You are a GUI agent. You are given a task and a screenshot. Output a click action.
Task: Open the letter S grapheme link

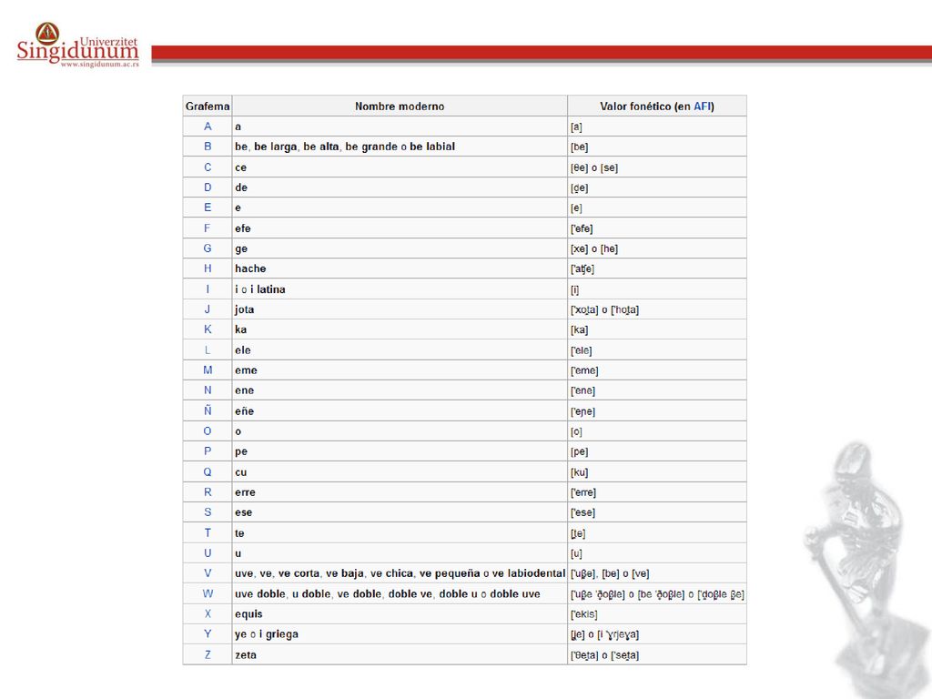tap(208, 512)
